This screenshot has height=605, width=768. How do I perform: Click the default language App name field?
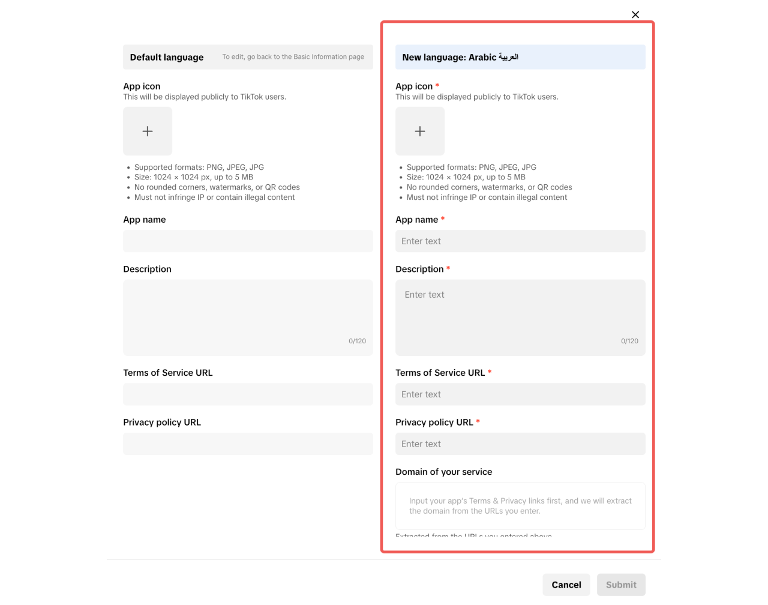[x=248, y=241]
